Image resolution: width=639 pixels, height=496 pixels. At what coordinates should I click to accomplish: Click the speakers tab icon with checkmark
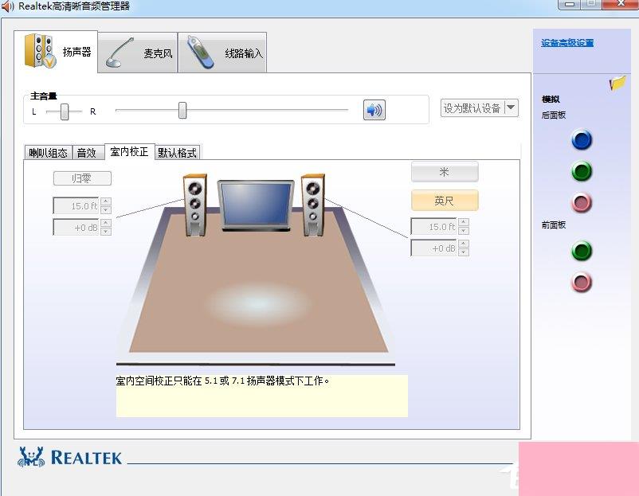[40, 51]
